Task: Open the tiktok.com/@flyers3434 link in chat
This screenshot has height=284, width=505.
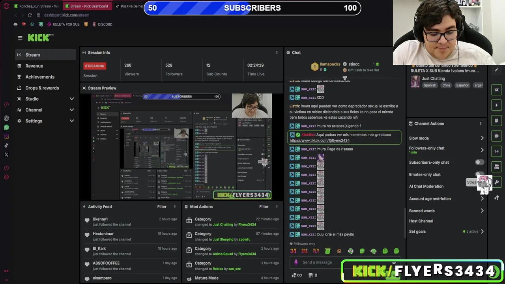Action: pyautogui.click(x=320, y=140)
